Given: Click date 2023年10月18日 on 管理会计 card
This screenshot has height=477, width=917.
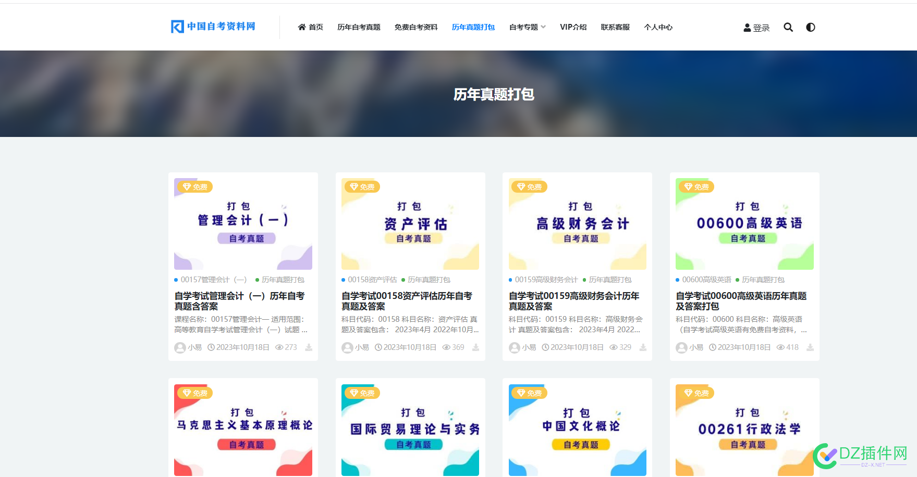Looking at the screenshot, I should (239, 347).
